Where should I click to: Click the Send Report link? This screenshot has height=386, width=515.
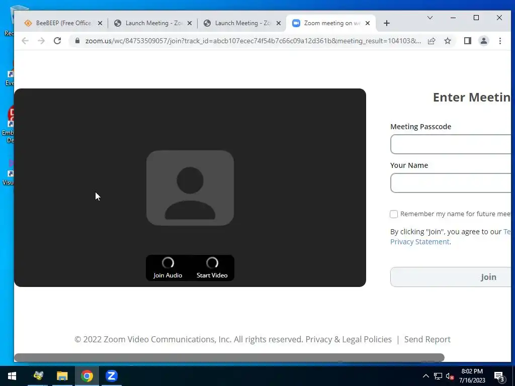[x=427, y=339]
